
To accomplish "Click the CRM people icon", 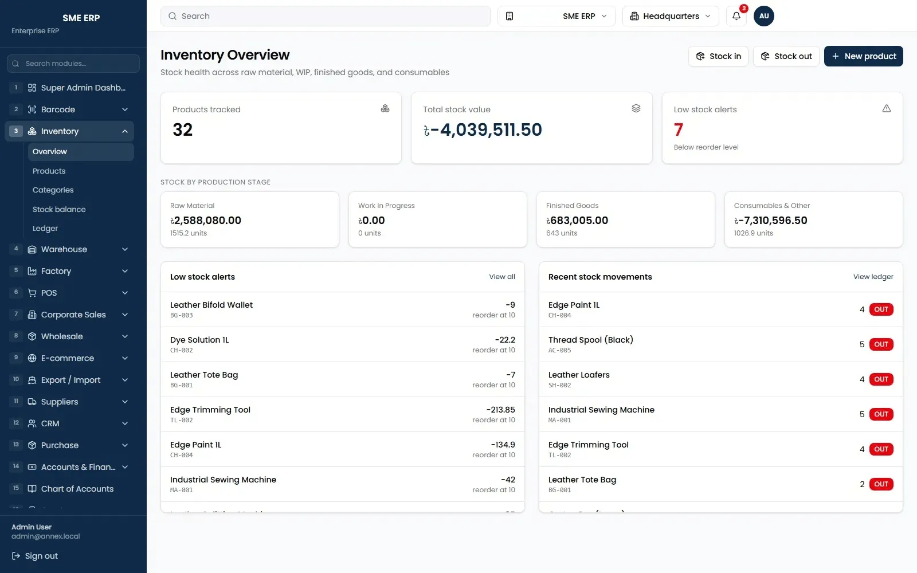I will [x=32, y=423].
